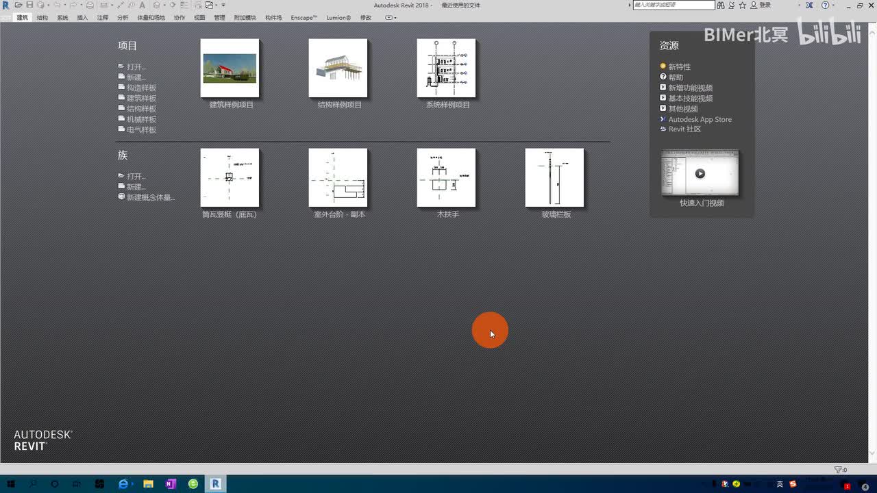
Task: Open Internet Explorer from the taskbar
Action: (123, 484)
